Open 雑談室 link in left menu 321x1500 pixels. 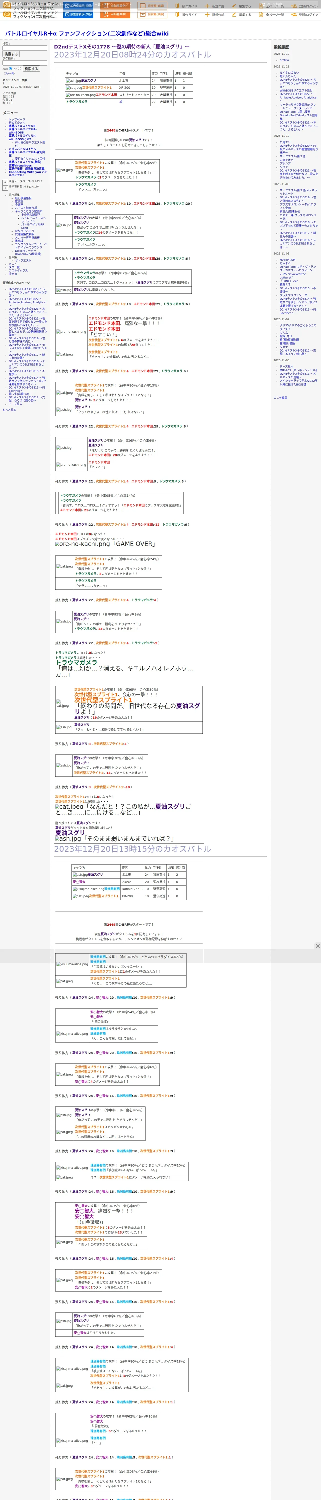click(19, 201)
